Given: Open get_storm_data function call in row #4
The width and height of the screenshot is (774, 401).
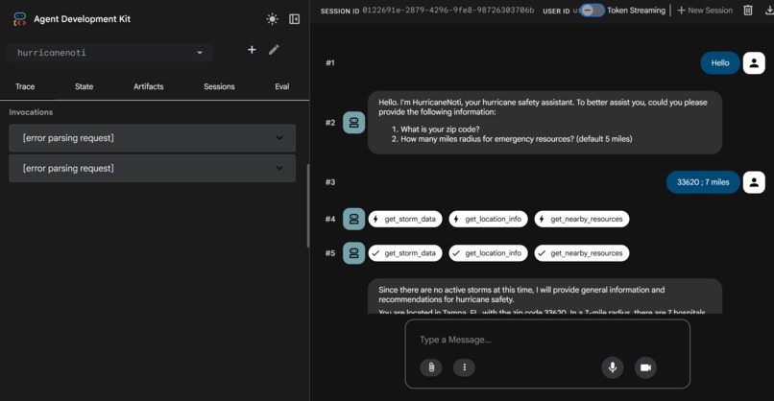Looking at the screenshot, I should [405, 219].
